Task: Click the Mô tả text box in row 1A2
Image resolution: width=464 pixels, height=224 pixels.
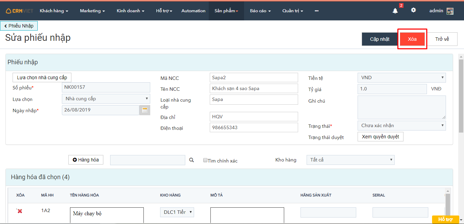Action: pyautogui.click(x=247, y=215)
